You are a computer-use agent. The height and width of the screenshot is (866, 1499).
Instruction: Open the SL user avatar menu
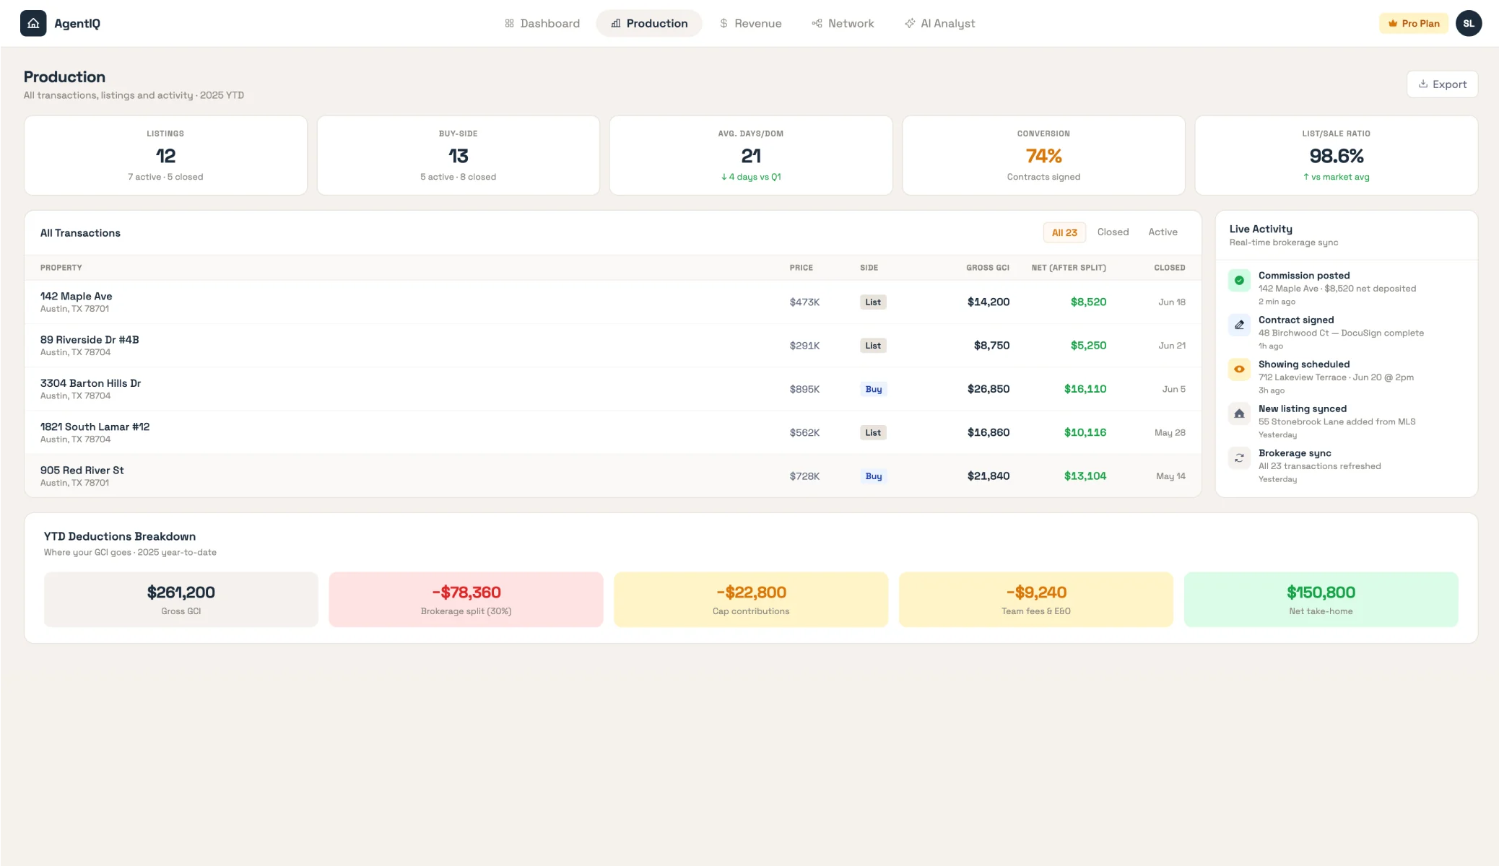(1469, 23)
